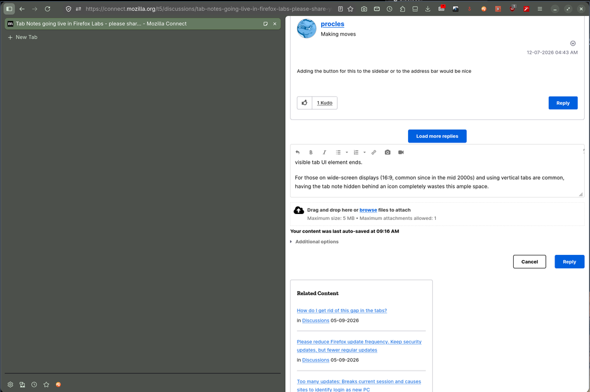The image size is (590, 392).
Task: Insert a numbered list in the editor
Action: 356,152
